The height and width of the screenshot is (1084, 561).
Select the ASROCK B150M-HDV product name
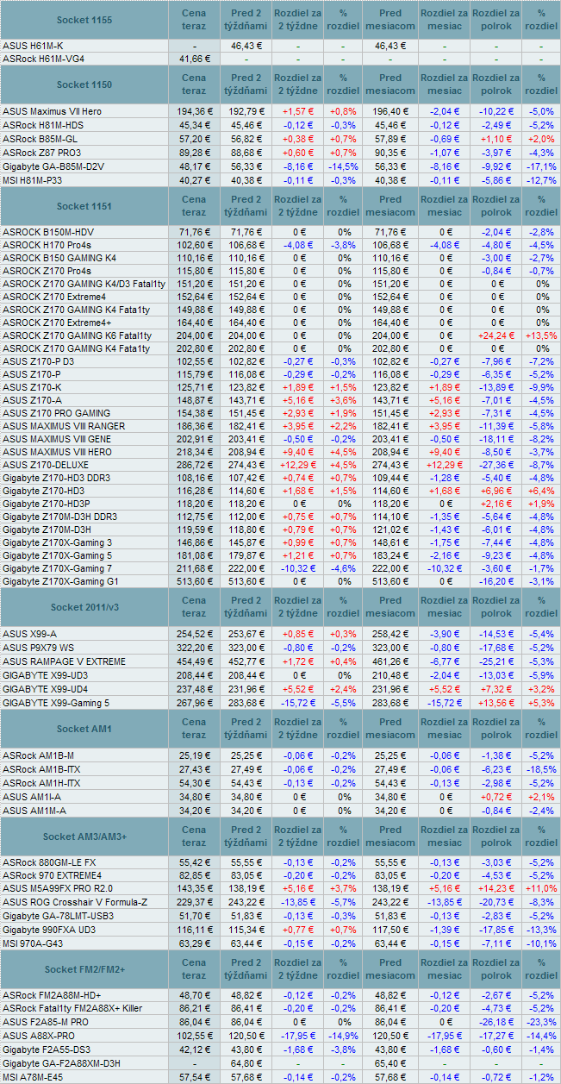pos(48,233)
